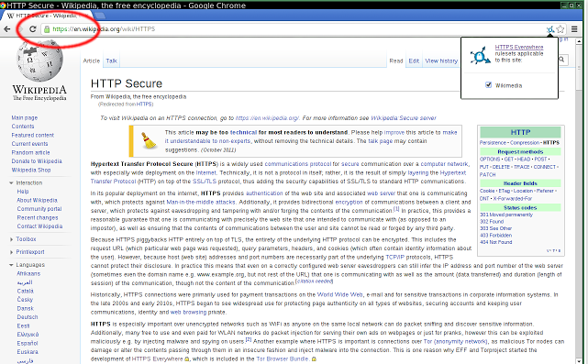Open the Help sidebar link
The image size is (588, 364).
pos(23,192)
